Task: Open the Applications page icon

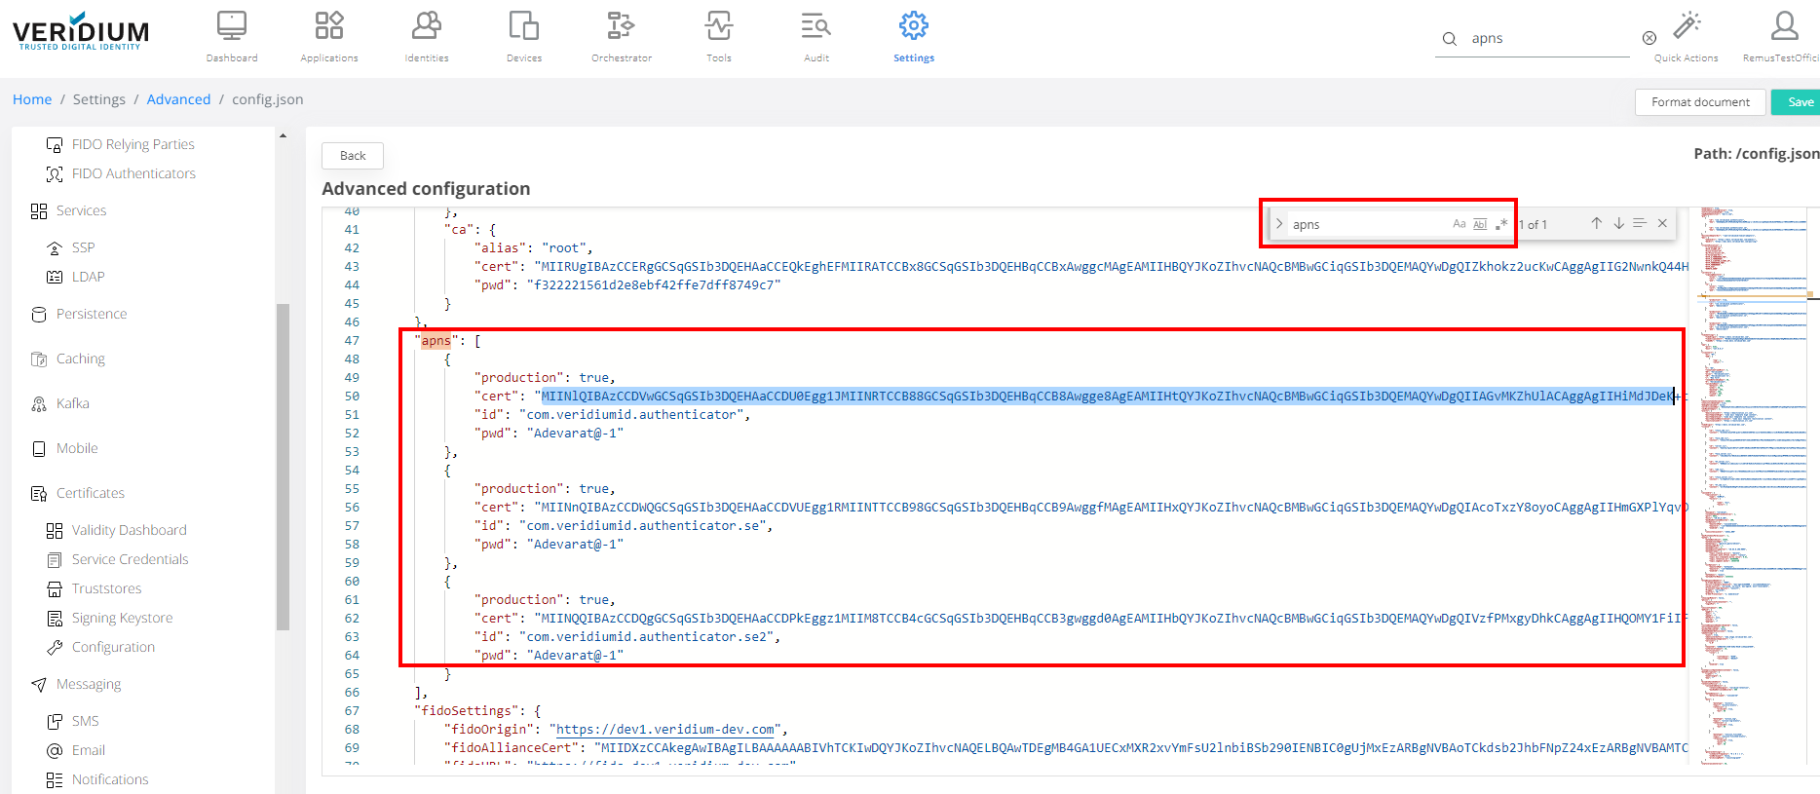Action: pyautogui.click(x=329, y=27)
